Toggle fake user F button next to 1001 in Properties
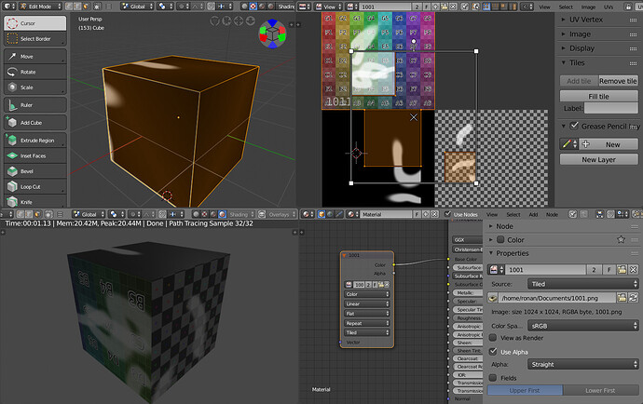Screen dimensions: 643x404 (x=609, y=270)
